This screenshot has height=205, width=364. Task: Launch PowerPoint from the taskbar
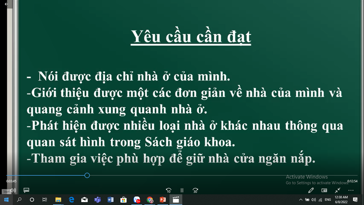coord(163,200)
